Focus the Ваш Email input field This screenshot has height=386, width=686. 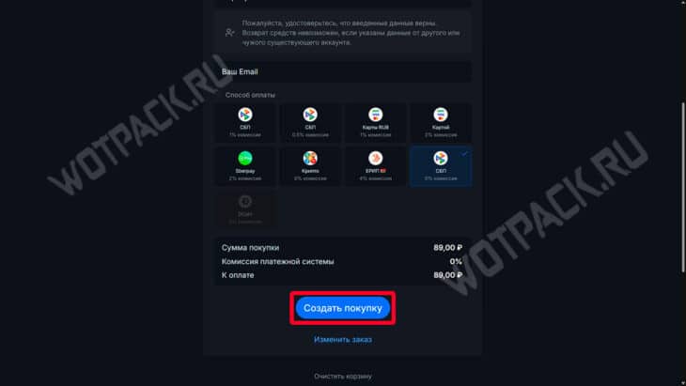coord(343,71)
